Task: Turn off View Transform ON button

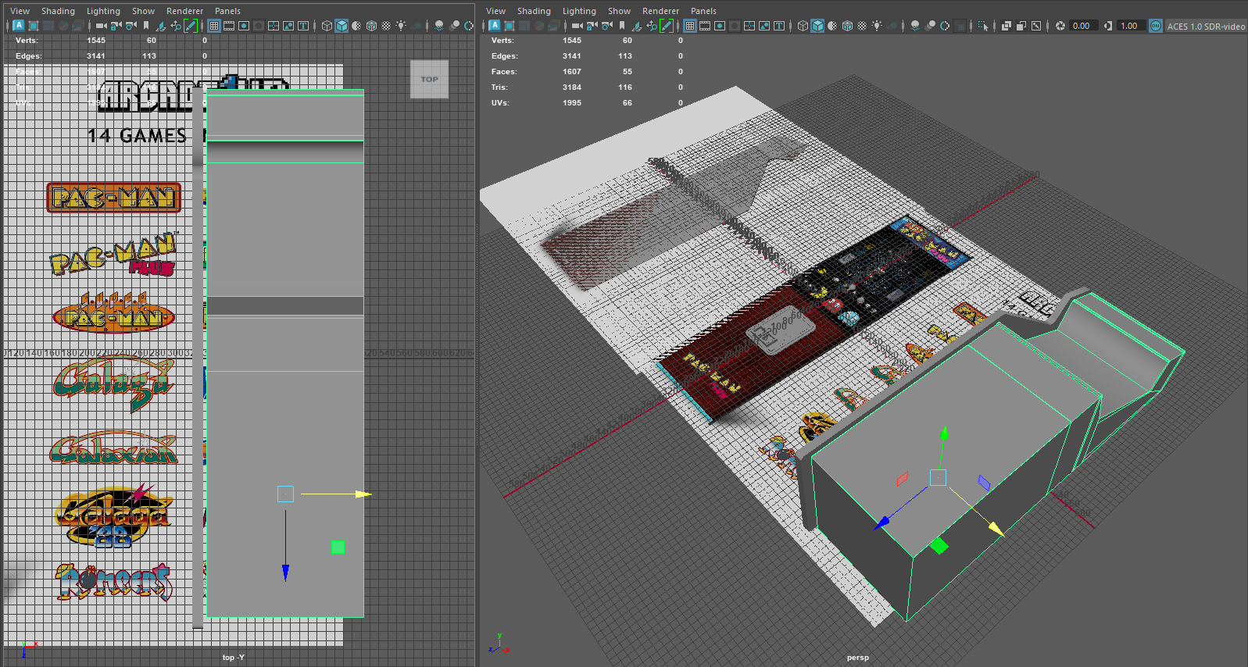Action: coord(1156,26)
